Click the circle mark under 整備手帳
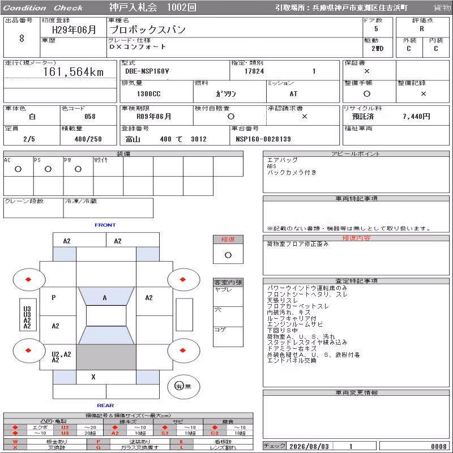The image size is (453, 453). point(366,93)
